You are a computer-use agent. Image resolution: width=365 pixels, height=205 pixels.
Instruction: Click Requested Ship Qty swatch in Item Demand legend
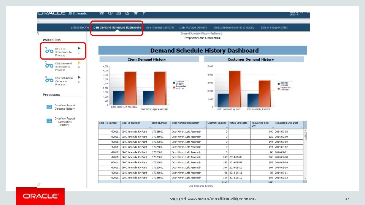tap(174, 87)
